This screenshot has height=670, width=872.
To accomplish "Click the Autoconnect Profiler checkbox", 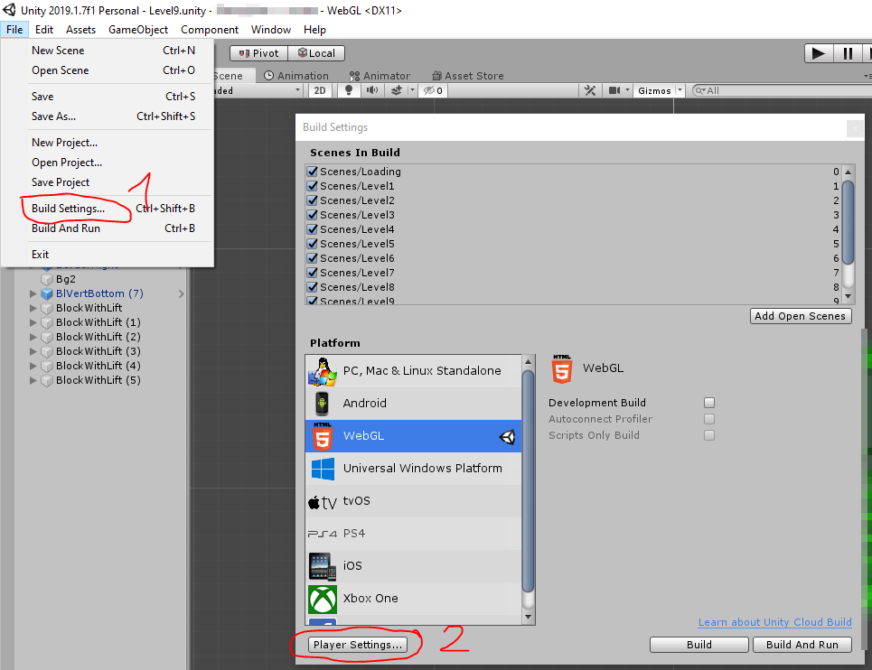I will coord(709,419).
